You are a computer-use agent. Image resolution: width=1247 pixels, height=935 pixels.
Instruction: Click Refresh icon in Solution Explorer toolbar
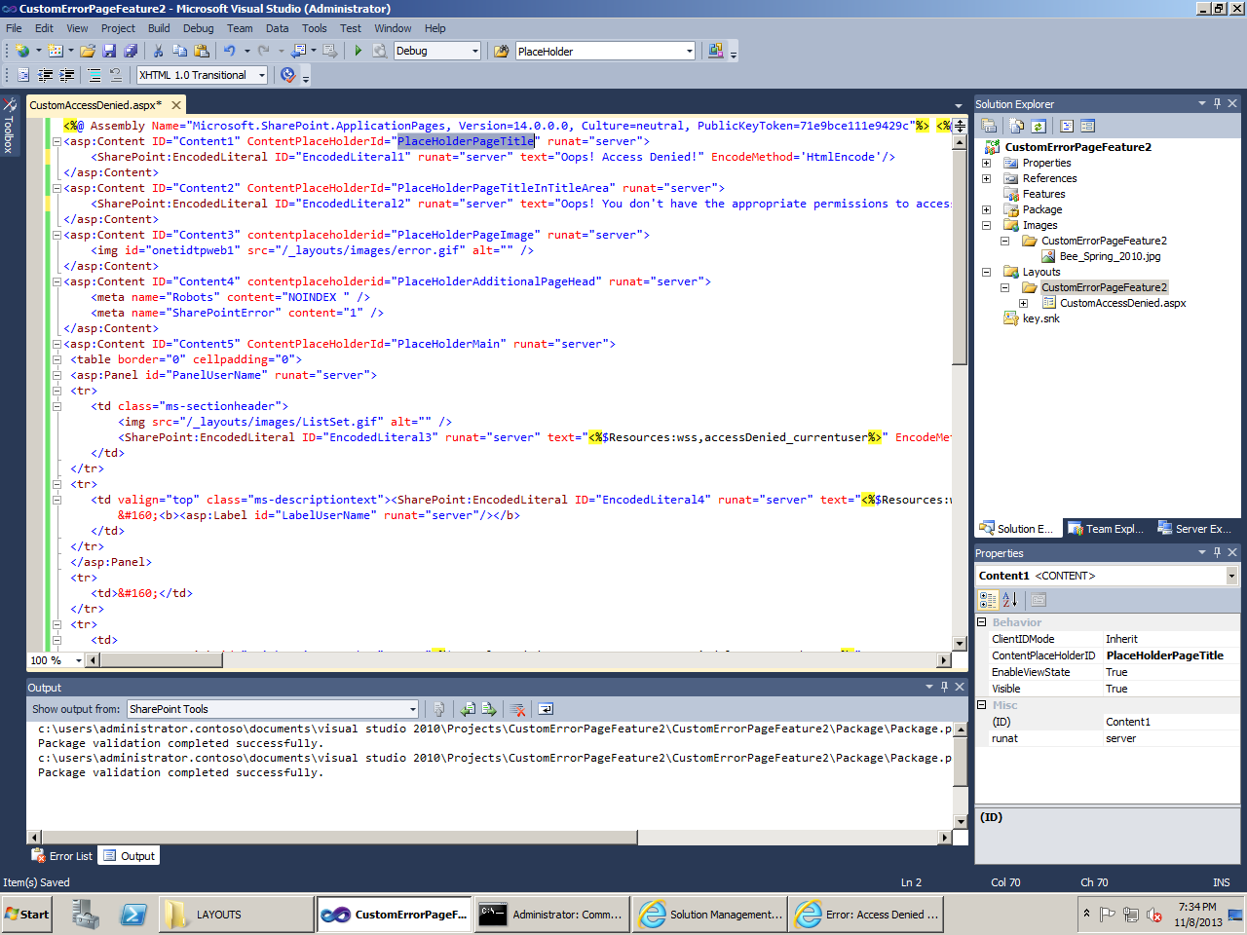click(1039, 126)
